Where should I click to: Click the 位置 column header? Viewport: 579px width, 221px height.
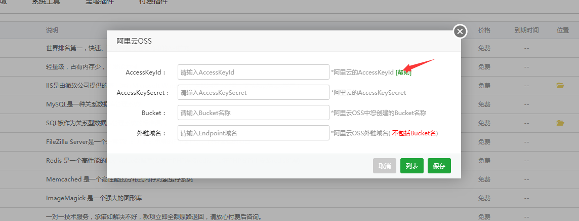563,30
